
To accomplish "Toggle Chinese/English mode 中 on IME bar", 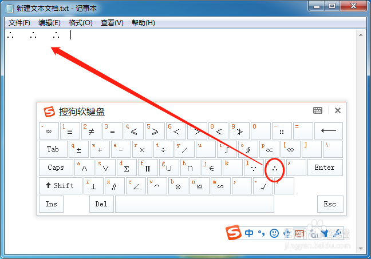I will point(249,233).
